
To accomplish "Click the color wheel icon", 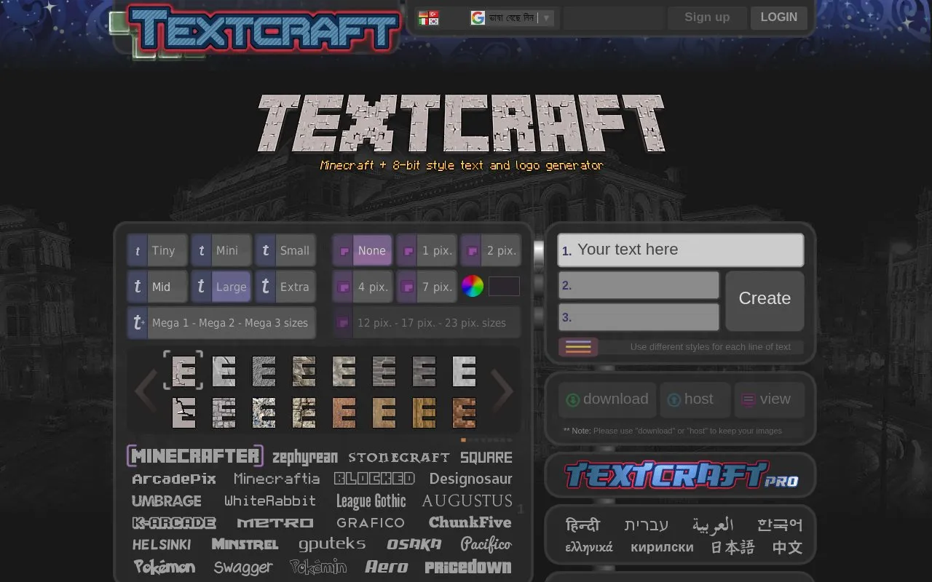I will click(473, 286).
